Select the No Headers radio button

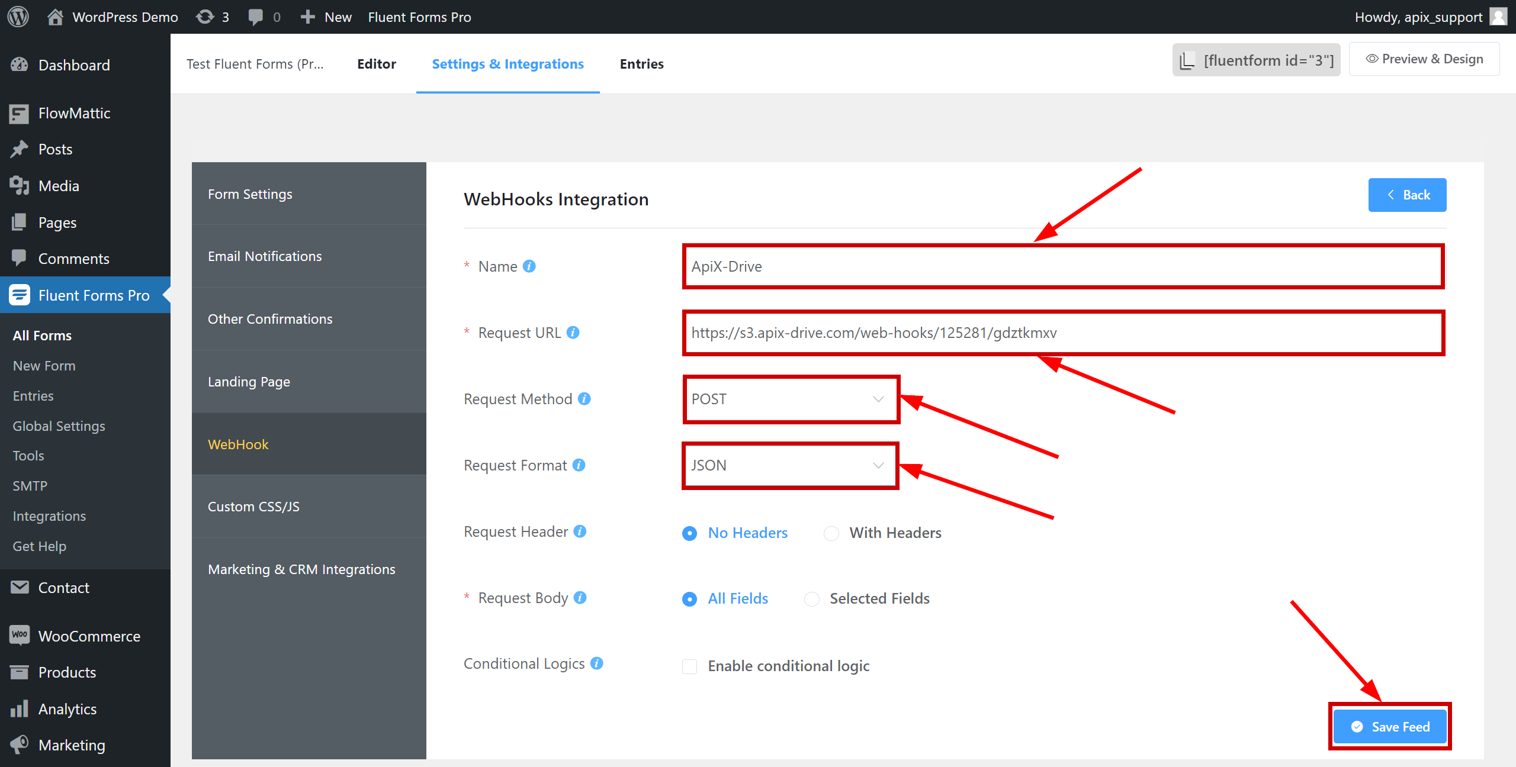coord(689,533)
